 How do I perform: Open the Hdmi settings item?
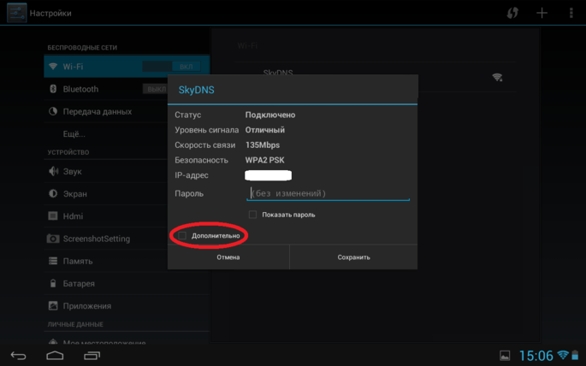coord(106,215)
